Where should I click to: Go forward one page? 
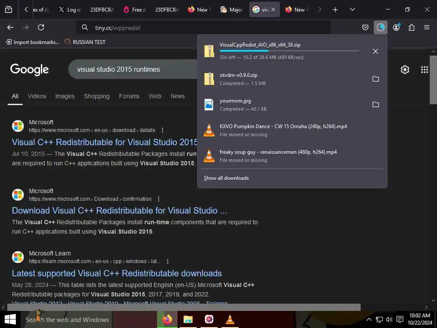pos(26,27)
